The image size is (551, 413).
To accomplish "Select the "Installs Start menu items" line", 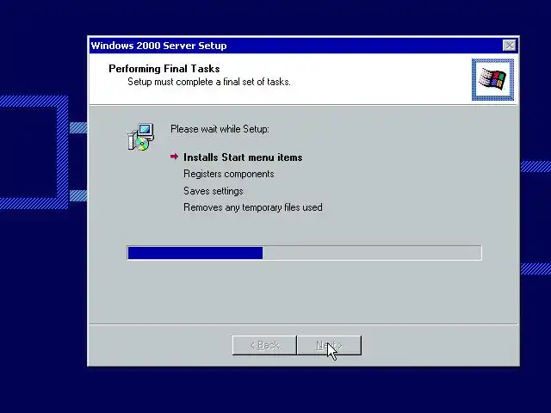I will pos(243,157).
